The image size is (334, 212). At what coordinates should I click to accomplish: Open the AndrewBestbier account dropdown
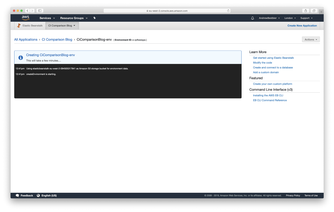[269, 18]
